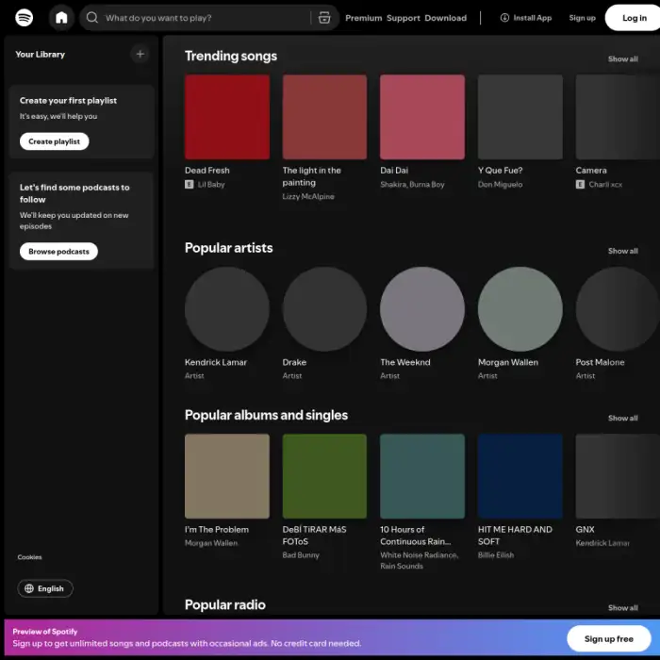This screenshot has width=660, height=660.
Task: Open Y Que Fue? song cover
Action: point(520,117)
